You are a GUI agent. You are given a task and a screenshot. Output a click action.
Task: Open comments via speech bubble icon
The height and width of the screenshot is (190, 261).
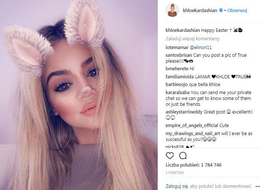tap(183, 156)
